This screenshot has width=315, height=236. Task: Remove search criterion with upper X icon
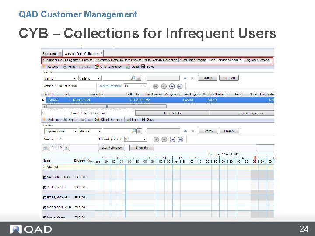click(x=192, y=78)
